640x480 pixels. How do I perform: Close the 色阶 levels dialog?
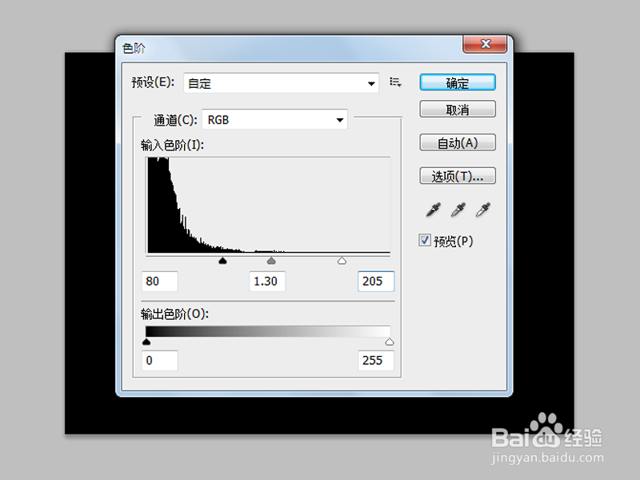coord(485,44)
